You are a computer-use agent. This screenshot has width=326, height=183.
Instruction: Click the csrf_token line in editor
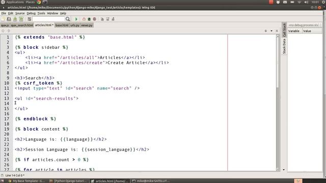[x=39, y=83]
